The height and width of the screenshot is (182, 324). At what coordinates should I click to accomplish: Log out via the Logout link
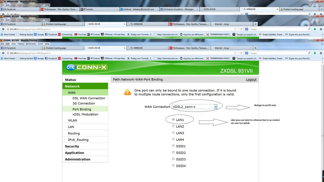point(251,80)
